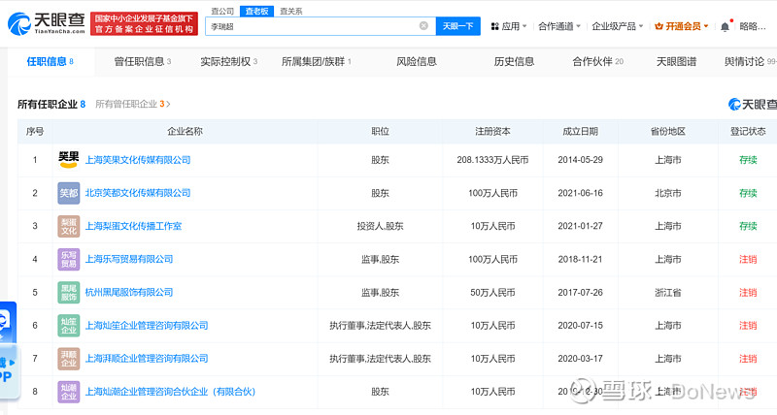Image resolution: width=777 pixels, height=415 pixels.
Task: Click the 注册资本 column header
Action: point(492,131)
